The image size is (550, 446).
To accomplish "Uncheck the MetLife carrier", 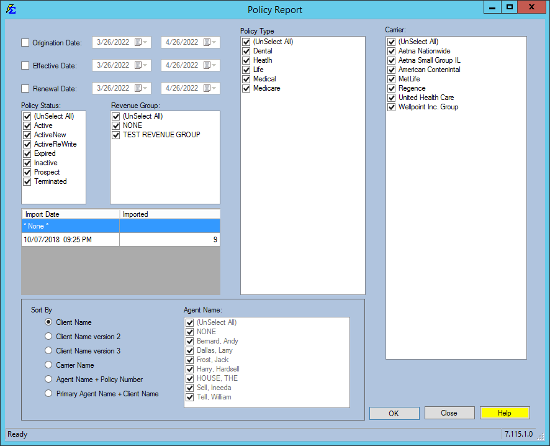I will click(391, 79).
